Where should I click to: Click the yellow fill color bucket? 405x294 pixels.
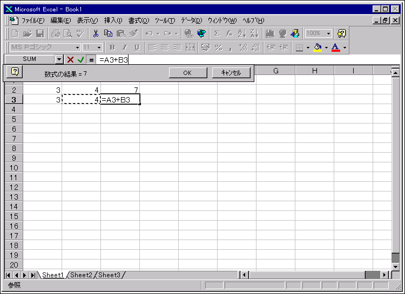[317, 47]
